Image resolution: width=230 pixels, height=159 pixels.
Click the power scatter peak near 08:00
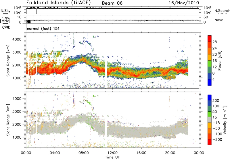83,59
